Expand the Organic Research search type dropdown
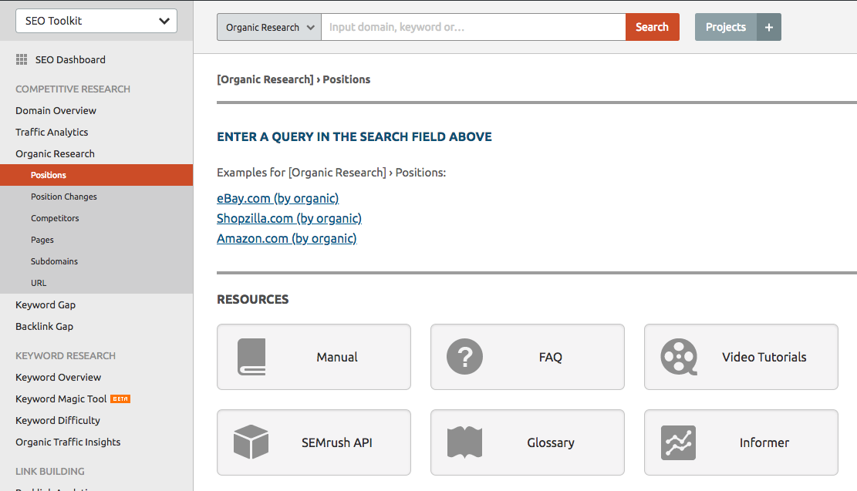The width and height of the screenshot is (857, 491). pos(269,27)
